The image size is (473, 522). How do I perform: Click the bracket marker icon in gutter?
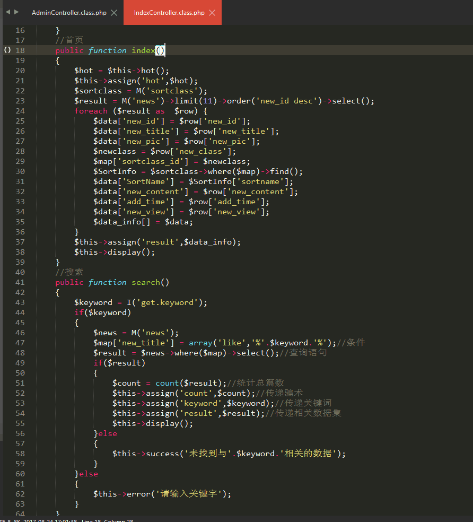pos(7,50)
